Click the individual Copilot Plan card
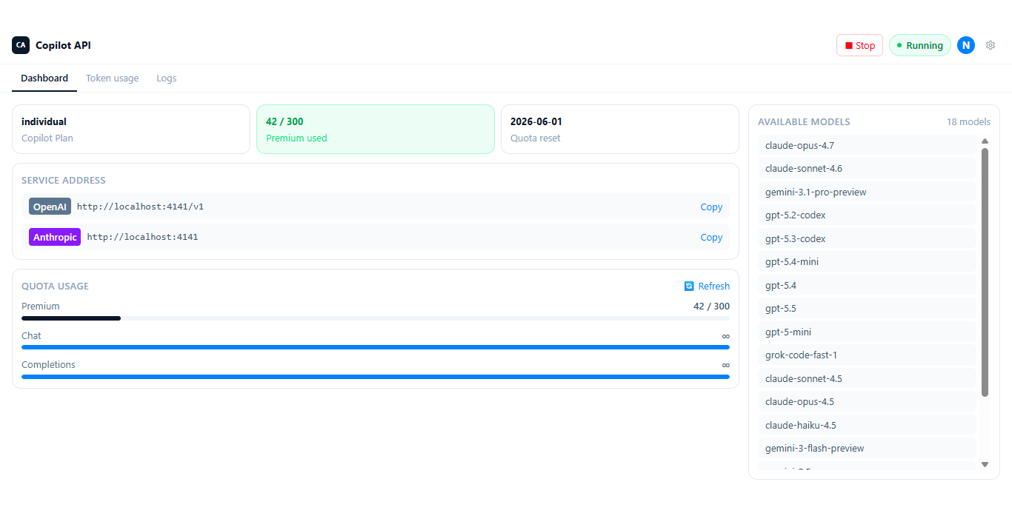 coord(131,129)
